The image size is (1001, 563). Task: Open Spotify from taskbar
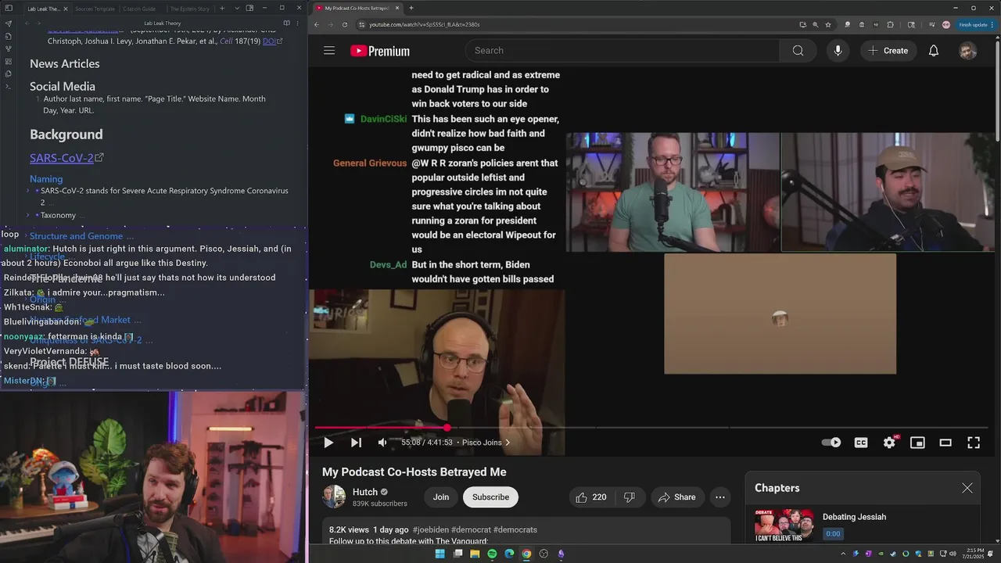[x=492, y=554]
